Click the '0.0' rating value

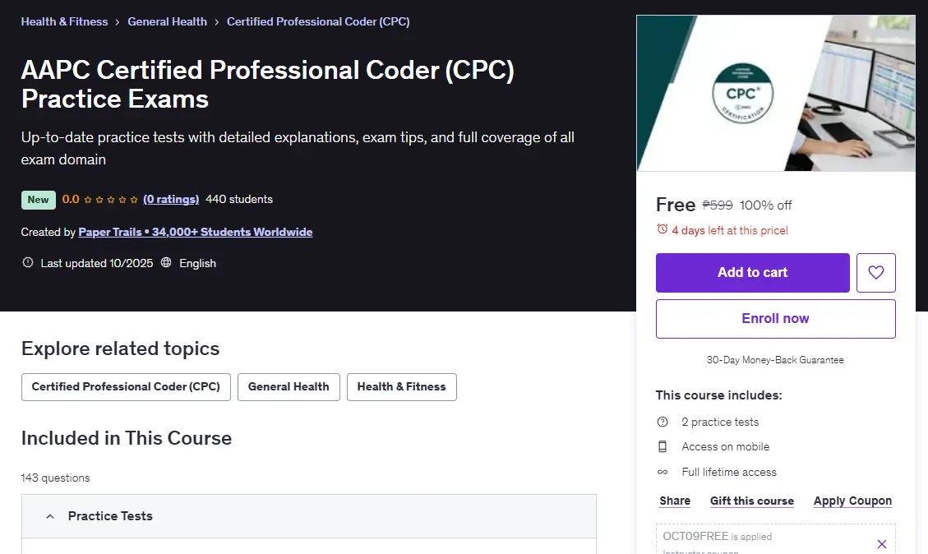71,200
